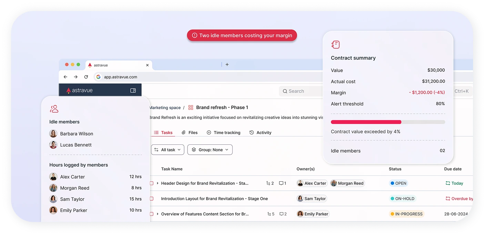Image resolution: width=484 pixels, height=233 pixels.
Task: Switch to the Files tab
Action: click(x=190, y=132)
